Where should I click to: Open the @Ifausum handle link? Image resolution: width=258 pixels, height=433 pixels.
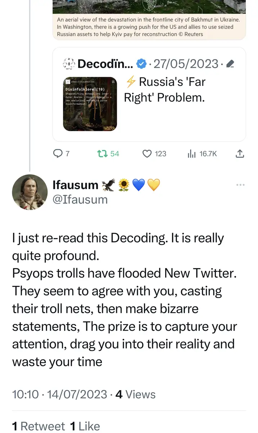(x=80, y=199)
